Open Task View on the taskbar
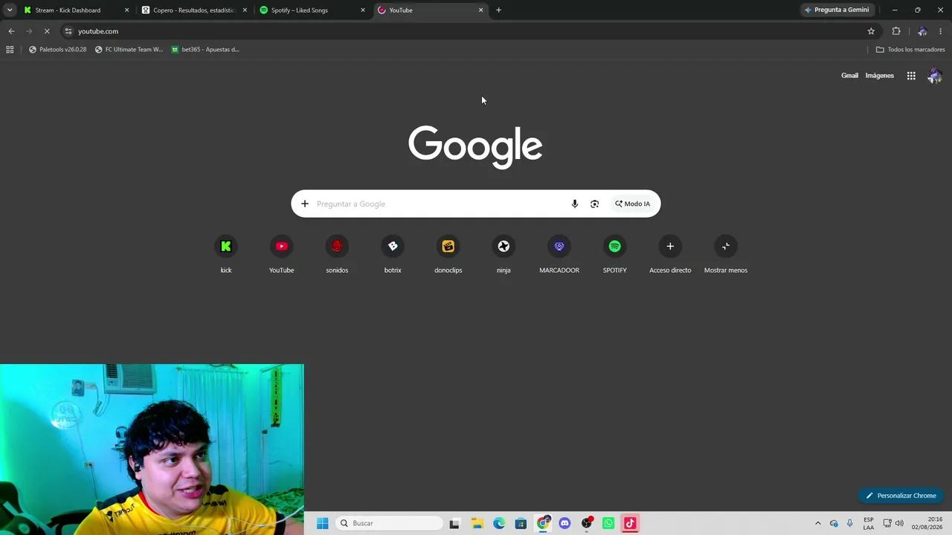Image resolution: width=952 pixels, height=535 pixels. pyautogui.click(x=454, y=523)
